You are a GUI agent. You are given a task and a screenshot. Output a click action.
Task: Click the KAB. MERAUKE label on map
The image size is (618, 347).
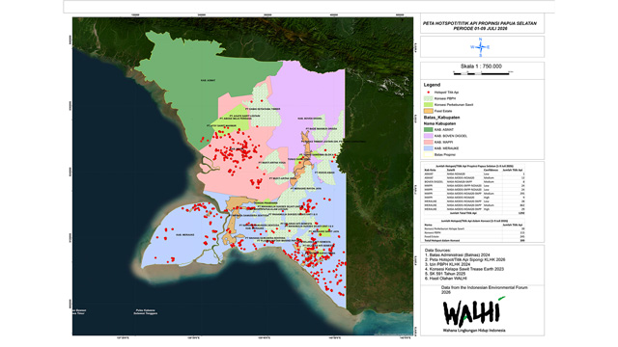[x=184, y=235]
